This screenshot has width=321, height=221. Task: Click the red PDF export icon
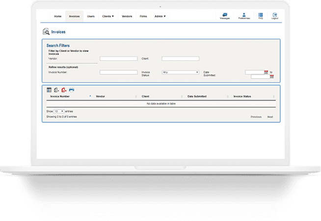64,90
